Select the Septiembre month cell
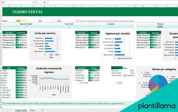178x112 pixels. (9, 90)
